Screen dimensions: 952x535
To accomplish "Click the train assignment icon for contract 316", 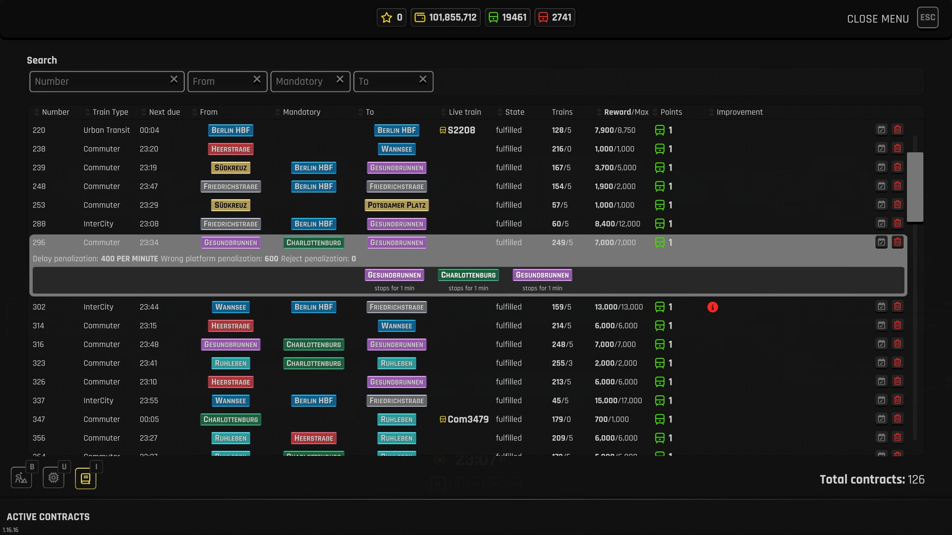I will click(x=660, y=344).
